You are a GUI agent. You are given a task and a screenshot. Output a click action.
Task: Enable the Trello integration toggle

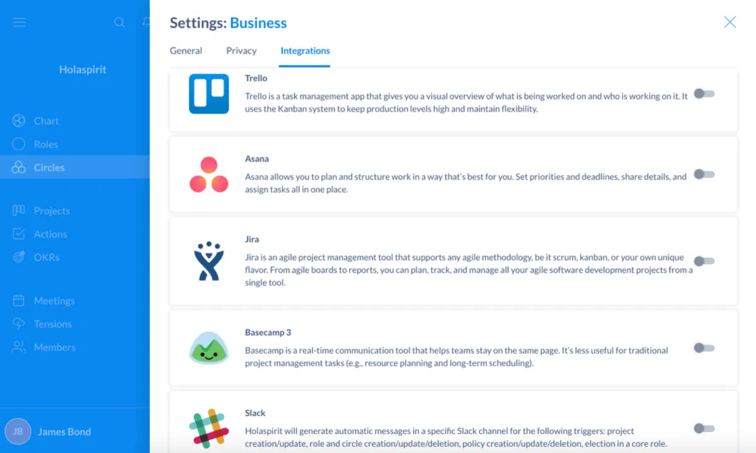pyautogui.click(x=704, y=94)
